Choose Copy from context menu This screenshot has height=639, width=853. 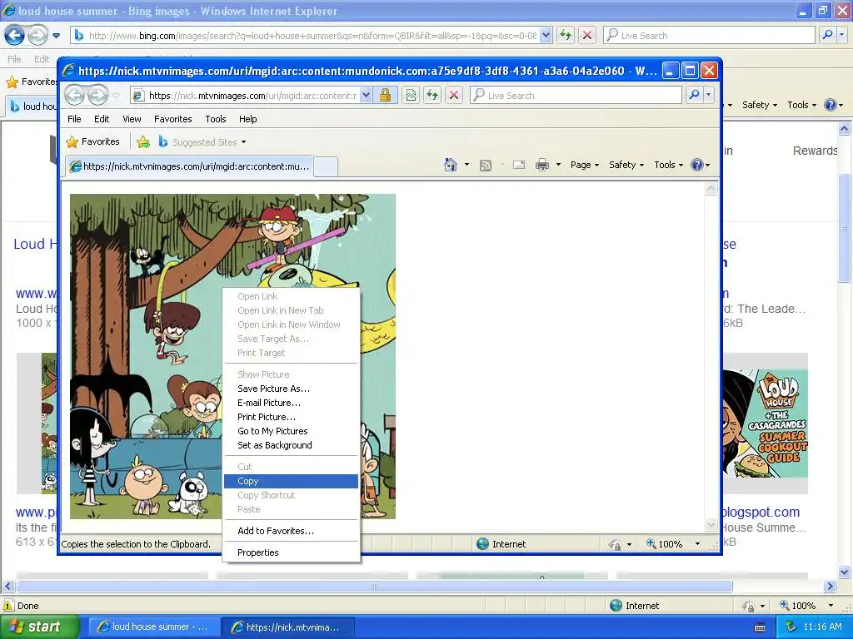click(x=291, y=481)
